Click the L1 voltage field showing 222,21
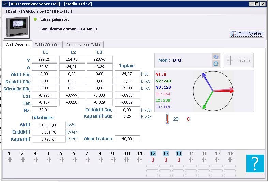The width and height of the screenshot is (268, 182). 44,60
